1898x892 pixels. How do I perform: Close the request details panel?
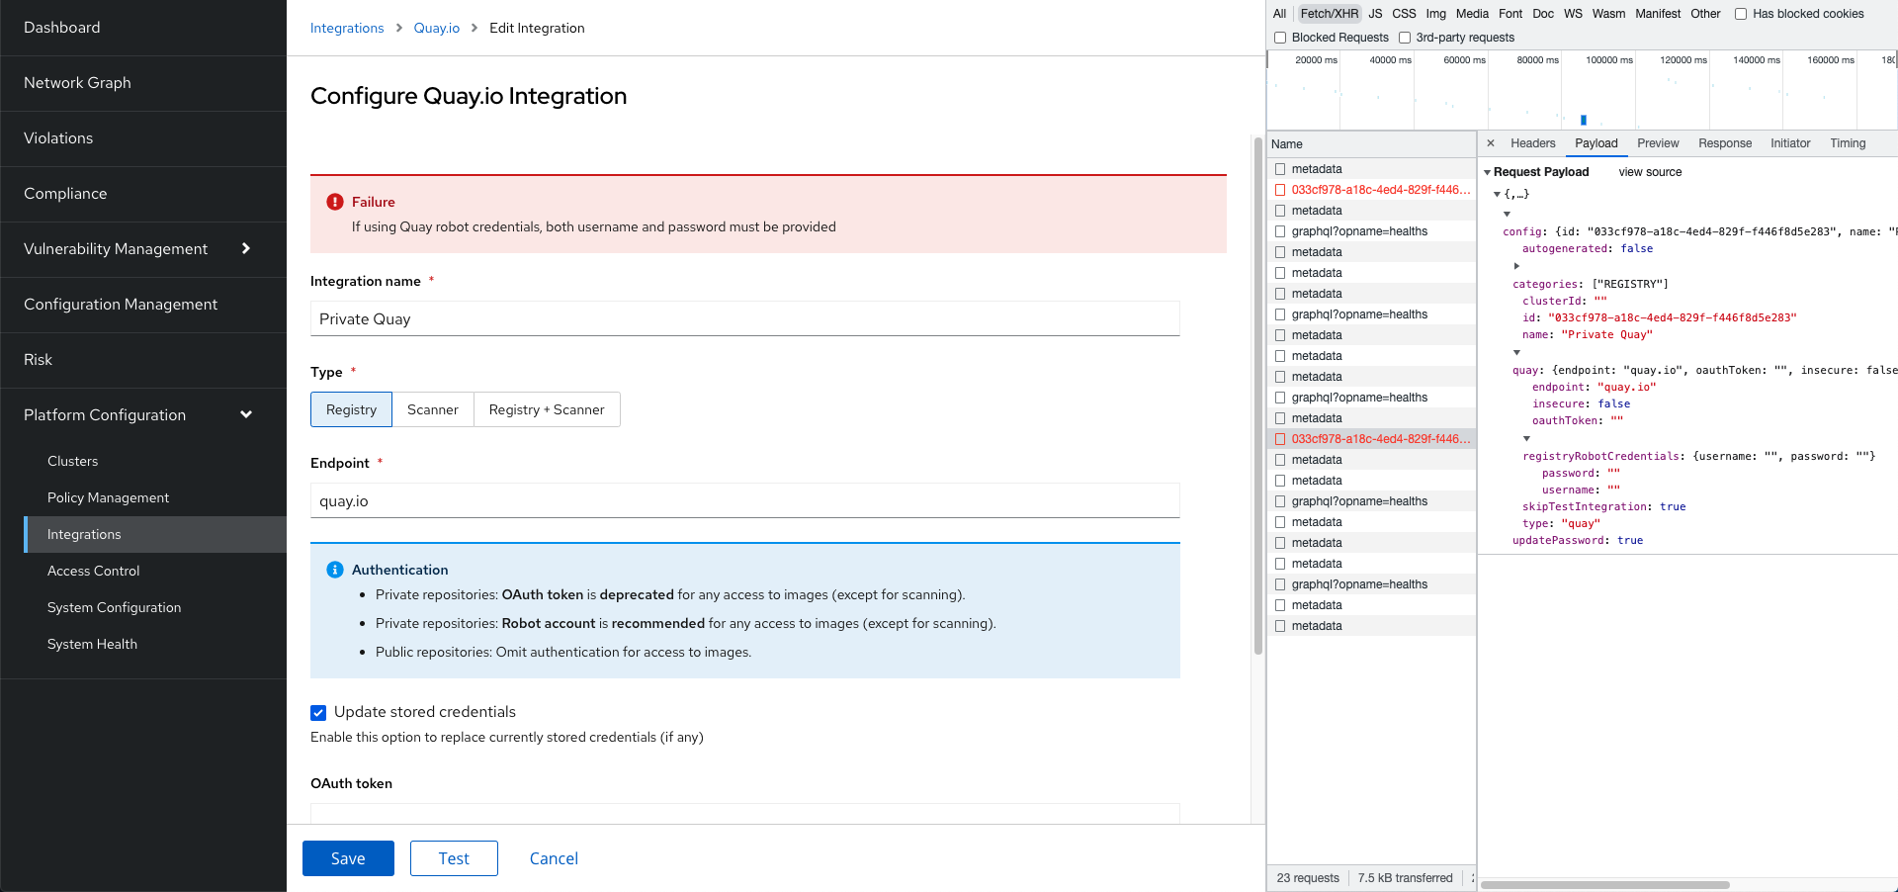point(1491,143)
